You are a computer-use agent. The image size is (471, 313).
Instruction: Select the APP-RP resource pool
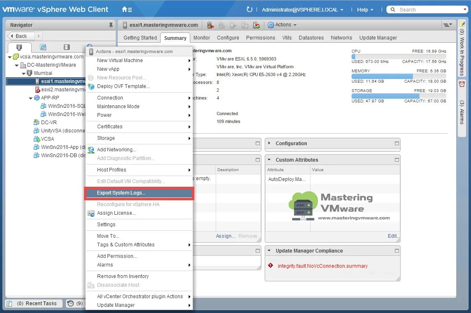click(x=47, y=98)
